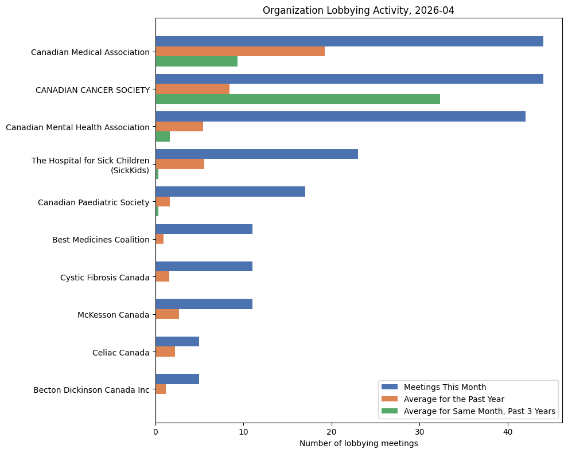Click the blue bar for Canadian Mental Health Association
The width and height of the screenshot is (568, 453).
click(x=341, y=116)
